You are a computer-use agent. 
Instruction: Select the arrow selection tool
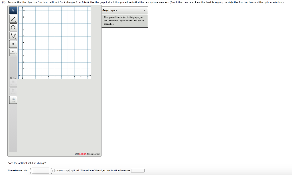[x=13, y=11]
